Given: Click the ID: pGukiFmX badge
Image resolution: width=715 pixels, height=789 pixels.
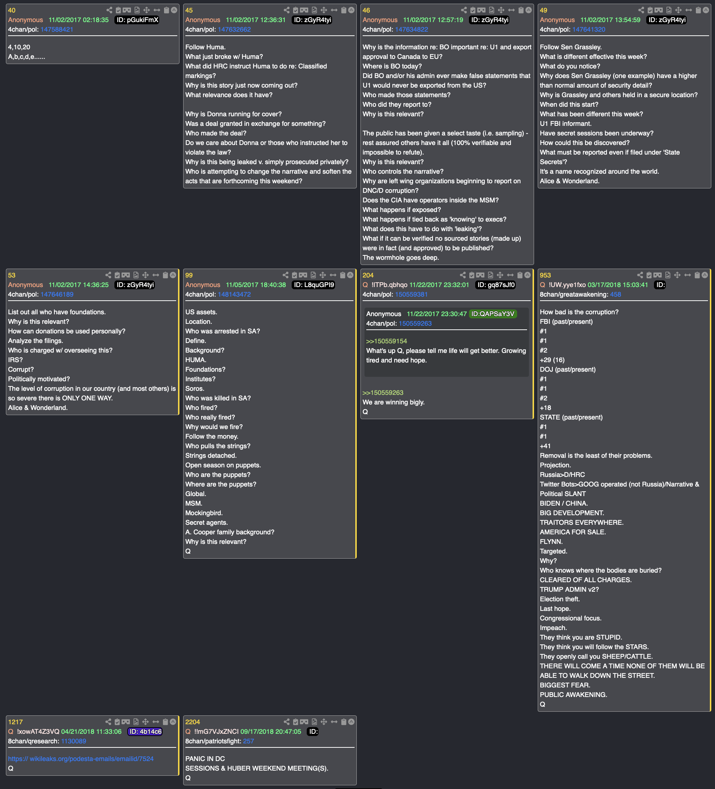Looking at the screenshot, I should [x=137, y=20].
